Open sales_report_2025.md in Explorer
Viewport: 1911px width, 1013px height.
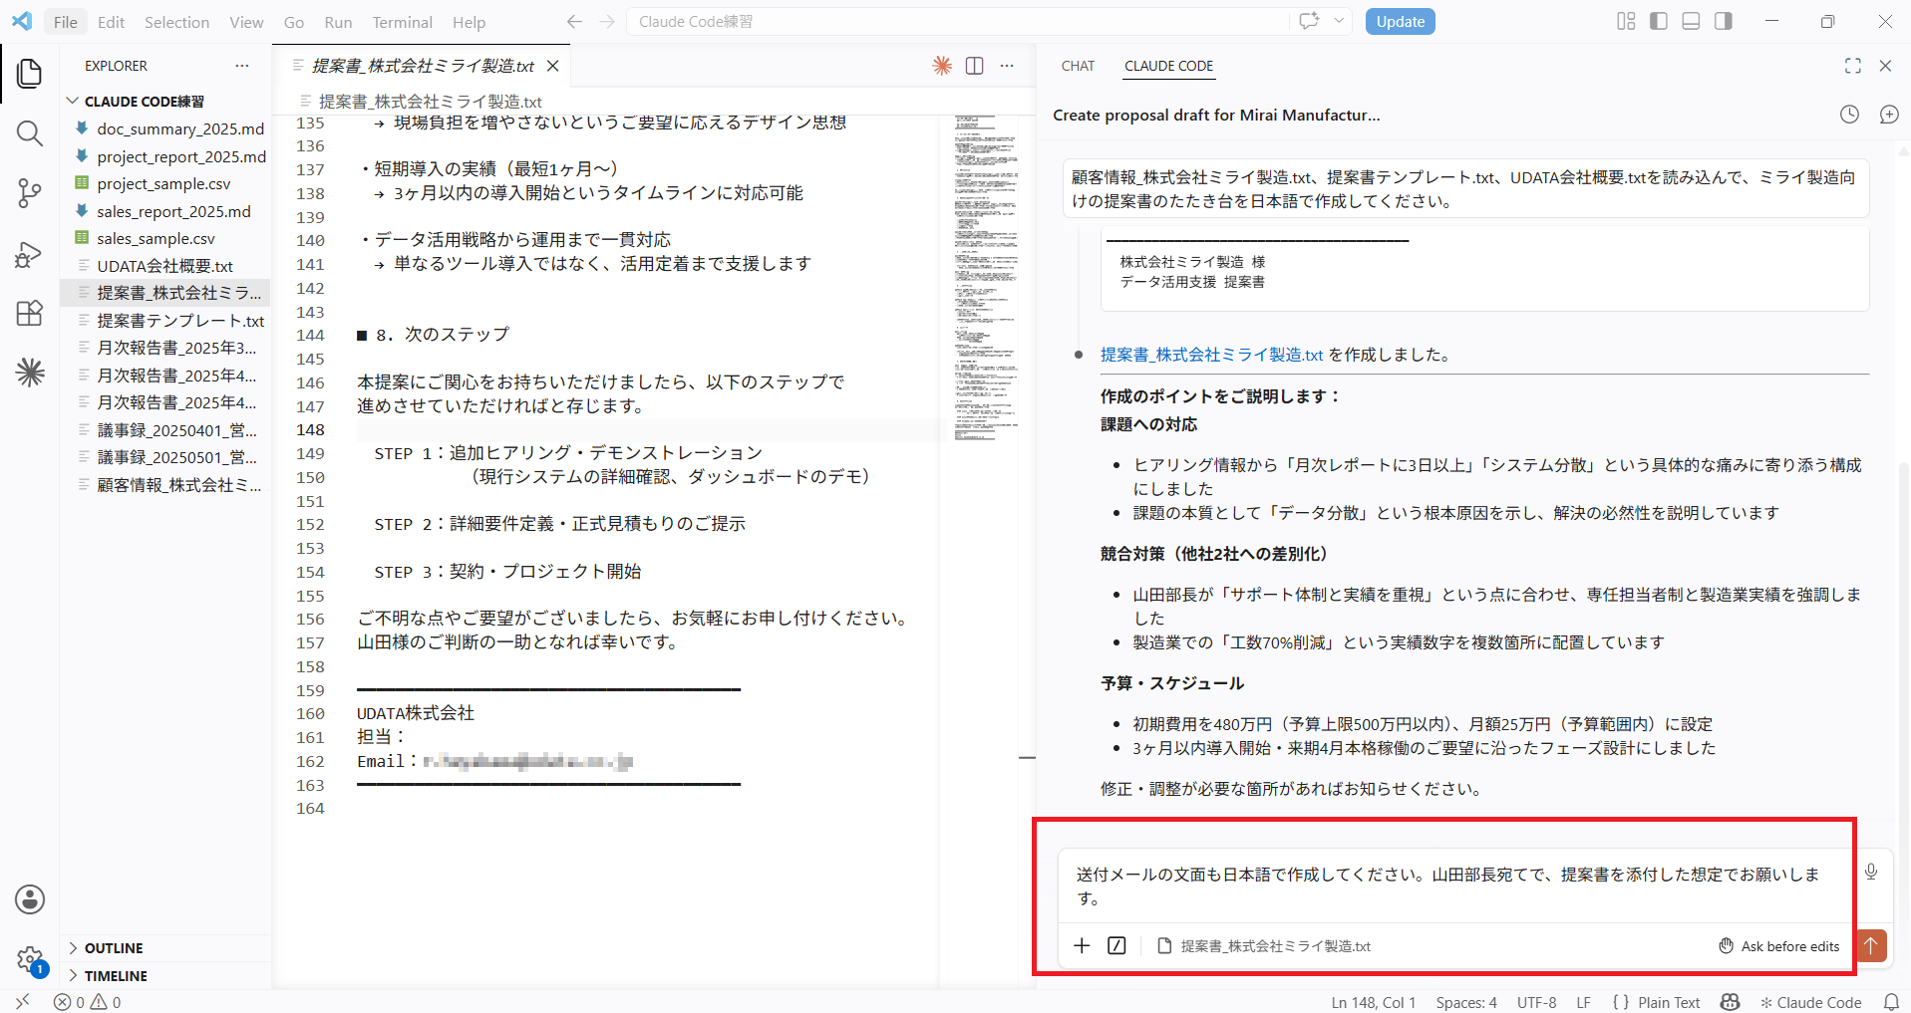click(x=165, y=211)
